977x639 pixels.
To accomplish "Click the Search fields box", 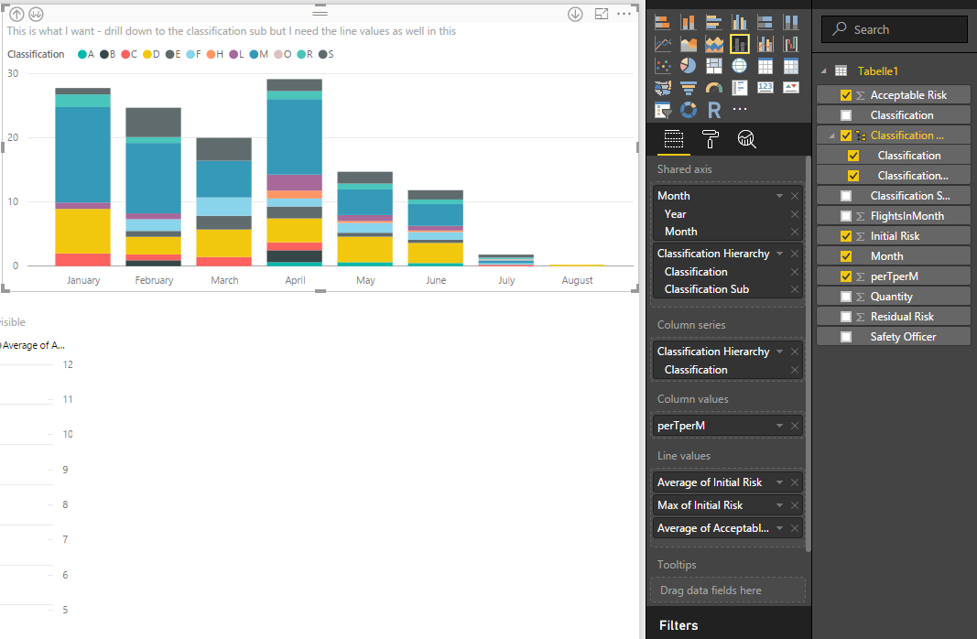I will 894,29.
